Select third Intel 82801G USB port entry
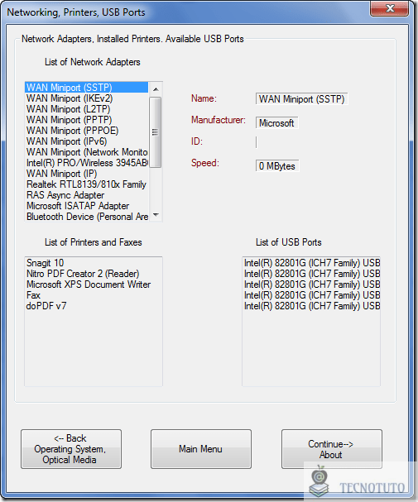The width and height of the screenshot is (418, 502). coord(311,284)
